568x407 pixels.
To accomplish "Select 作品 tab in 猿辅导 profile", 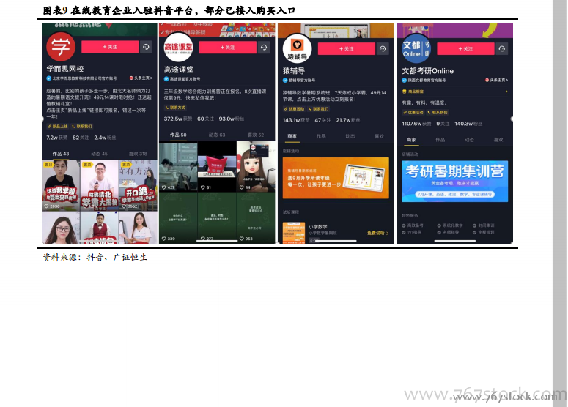I will tap(321, 136).
